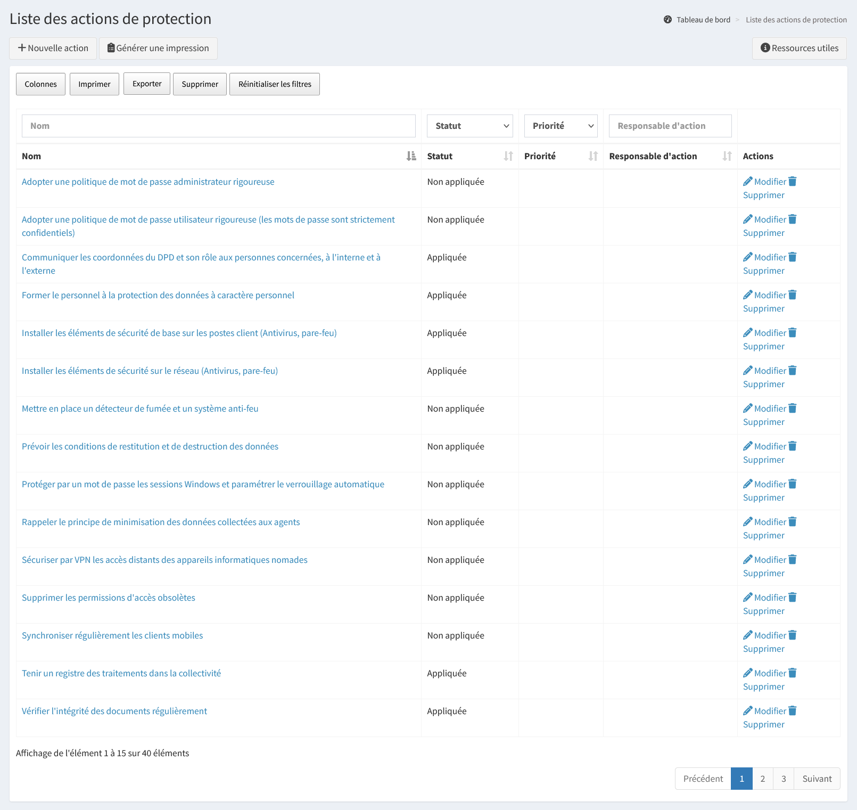This screenshot has width=857, height=810.
Task: Open 'Supprimer les permissions d'accès obsolètes' link
Action: tap(109, 598)
